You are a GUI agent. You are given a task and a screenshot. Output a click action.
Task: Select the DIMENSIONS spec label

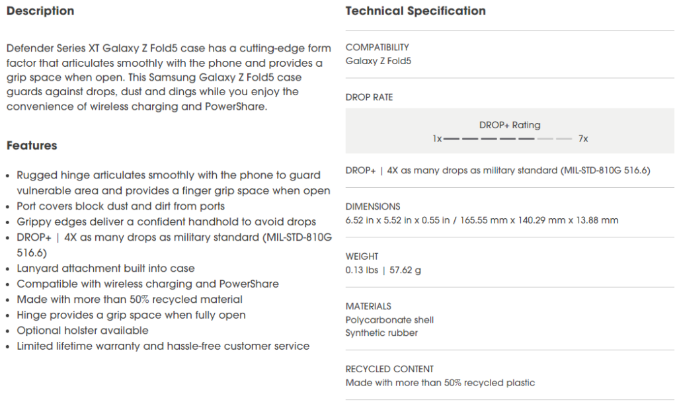[373, 206]
